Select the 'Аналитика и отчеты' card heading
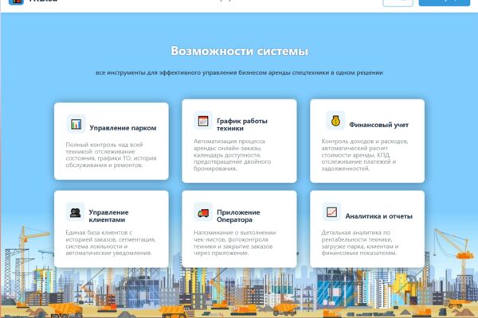The width and height of the screenshot is (478, 318). (x=378, y=216)
